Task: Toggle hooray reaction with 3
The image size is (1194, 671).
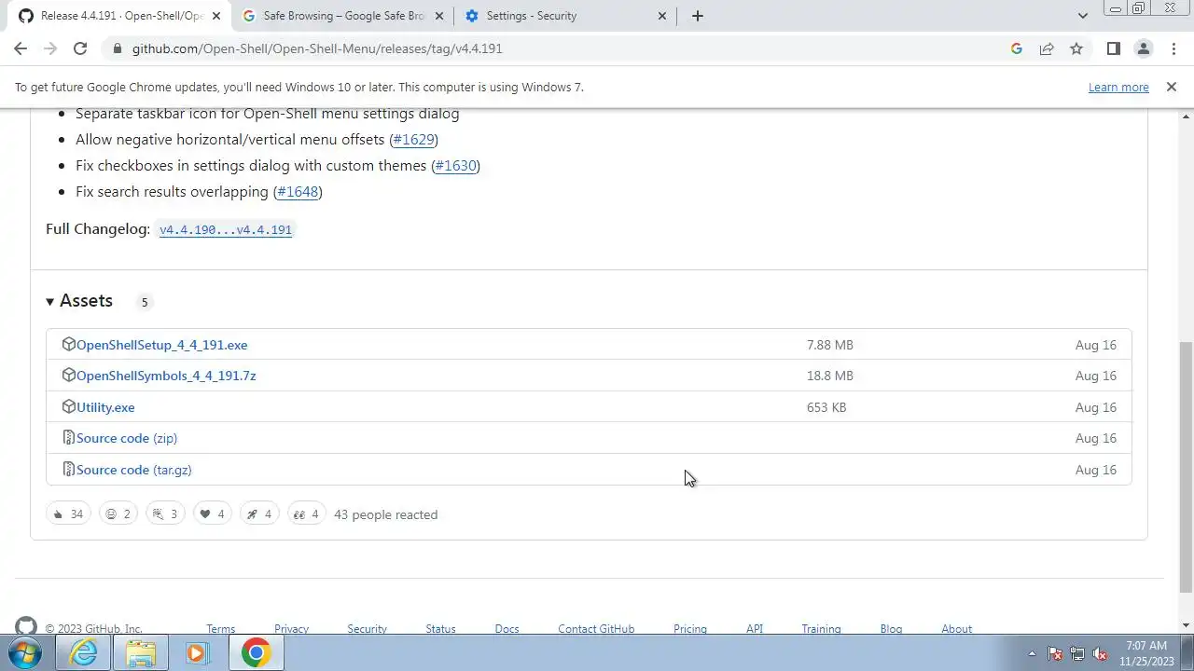Action: pos(165,514)
